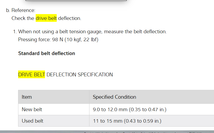Click the "(0.43 to 0.59 in.)" inch range

(143, 121)
